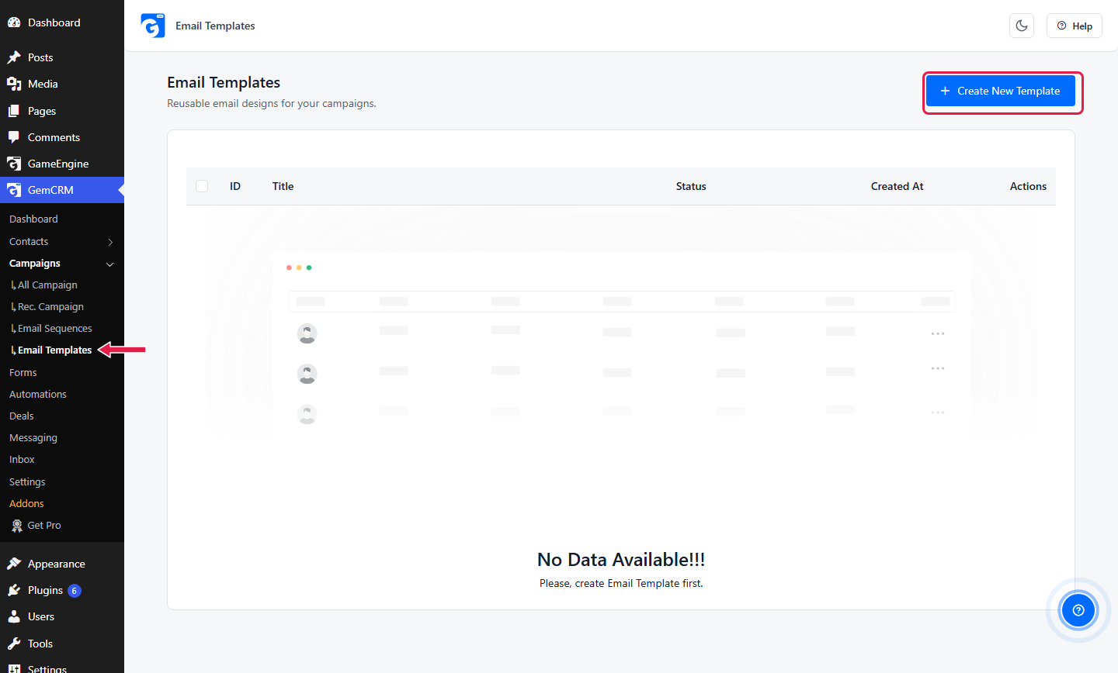Open the Deals menu item

click(22, 416)
